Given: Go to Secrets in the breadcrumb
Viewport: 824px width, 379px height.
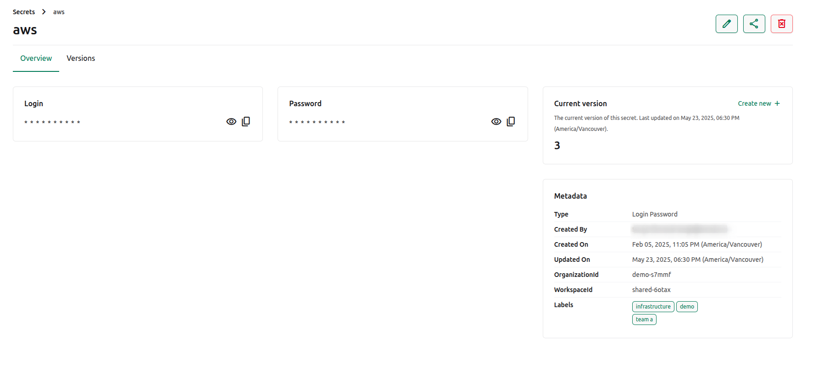Looking at the screenshot, I should click(24, 12).
